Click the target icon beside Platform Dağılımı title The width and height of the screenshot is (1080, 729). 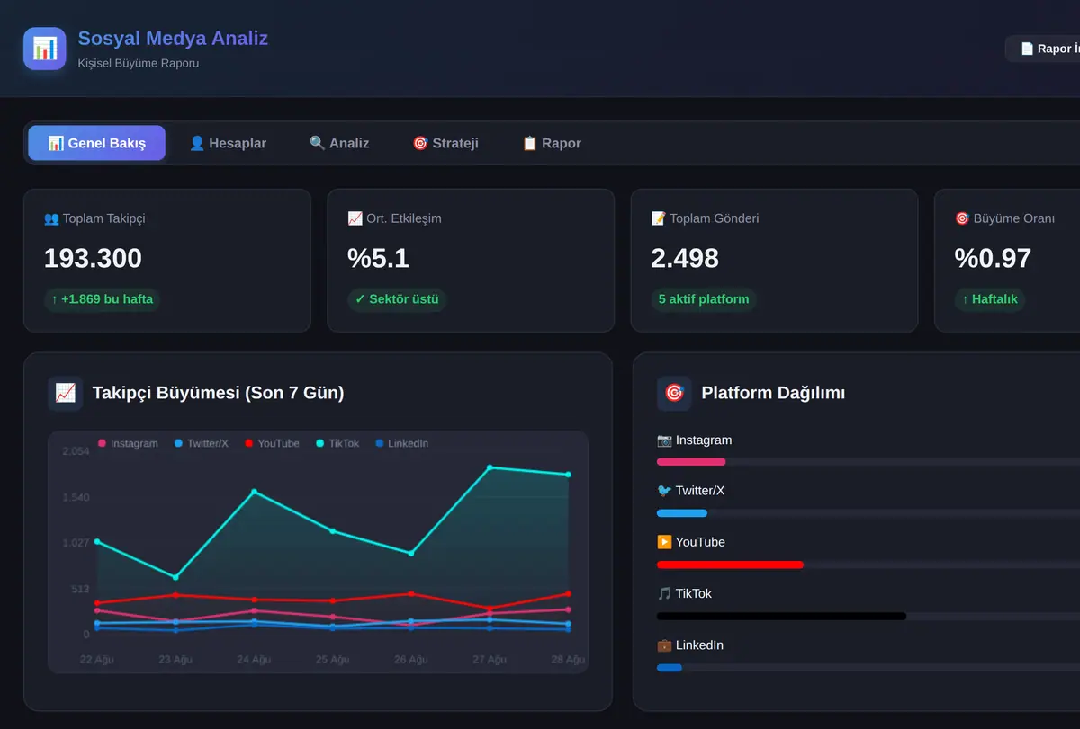click(x=674, y=393)
